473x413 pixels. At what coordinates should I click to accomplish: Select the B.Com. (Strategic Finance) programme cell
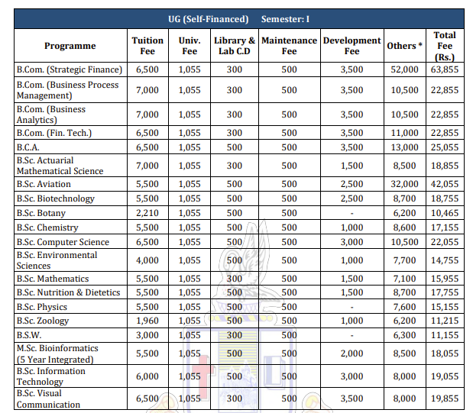tap(69, 69)
